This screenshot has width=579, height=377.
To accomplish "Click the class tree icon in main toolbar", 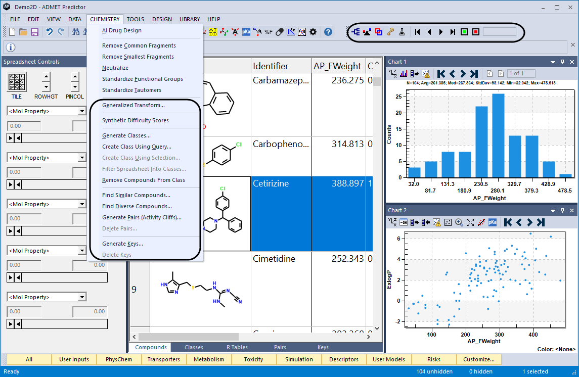I will [355, 32].
